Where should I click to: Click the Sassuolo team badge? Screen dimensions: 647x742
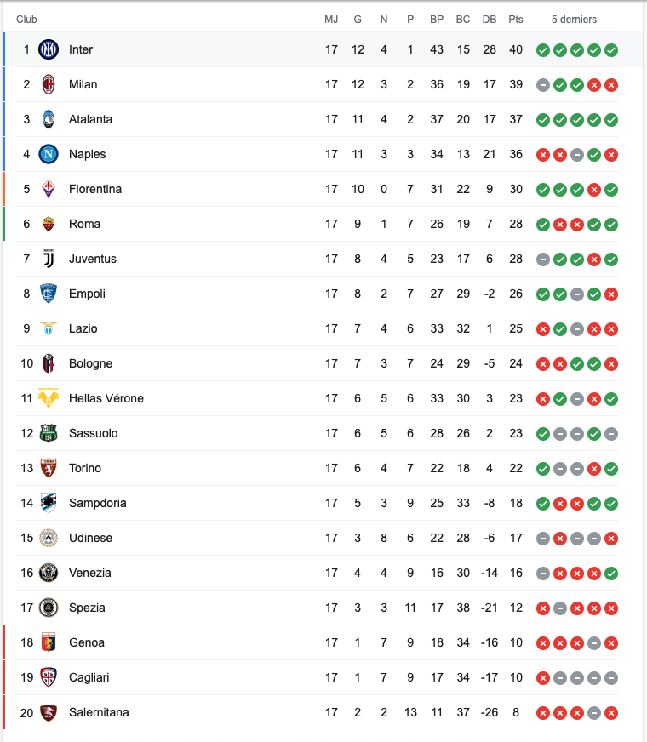(x=49, y=433)
